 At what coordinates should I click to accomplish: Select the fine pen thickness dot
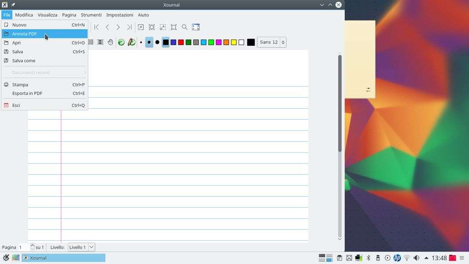tap(141, 42)
